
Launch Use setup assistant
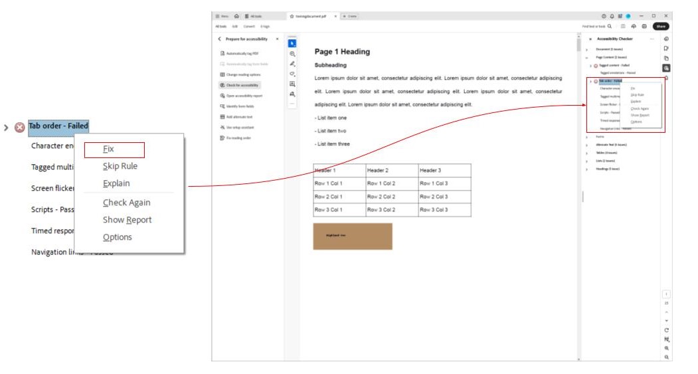click(237, 128)
